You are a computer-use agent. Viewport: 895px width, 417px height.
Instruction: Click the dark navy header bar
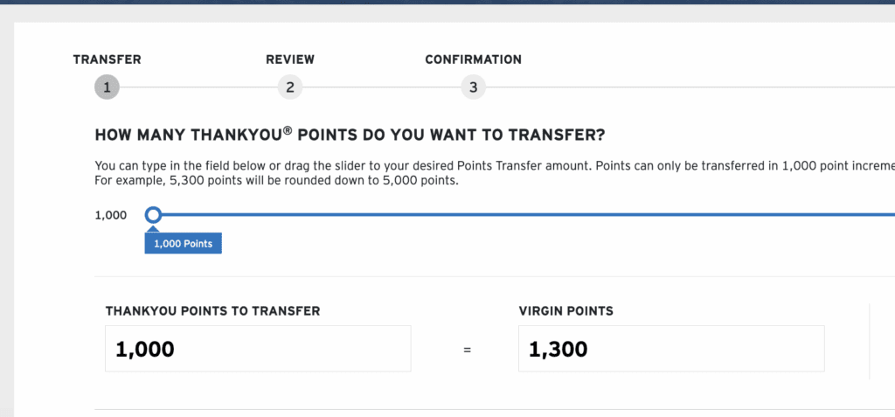point(447,2)
